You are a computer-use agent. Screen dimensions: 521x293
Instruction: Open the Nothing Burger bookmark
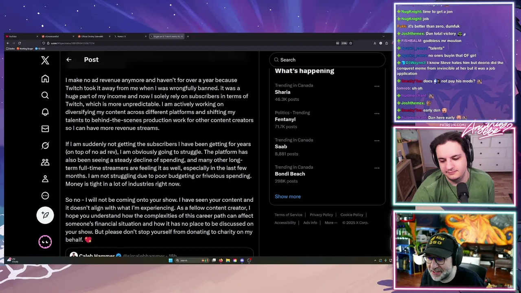(x=25, y=48)
